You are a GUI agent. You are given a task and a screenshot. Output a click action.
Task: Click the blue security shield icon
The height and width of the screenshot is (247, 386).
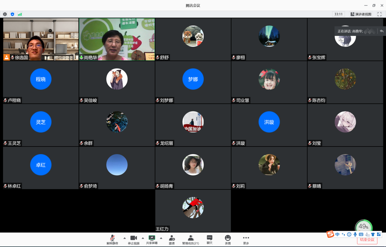12,14
